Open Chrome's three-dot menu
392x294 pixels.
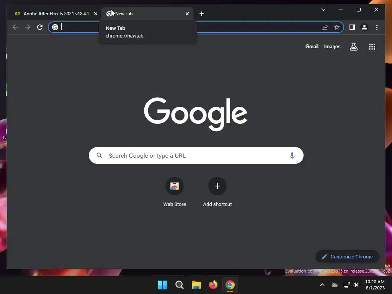tap(377, 27)
